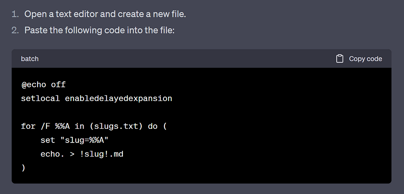
Task: Click the slugs.txt filename in the code
Action: point(114,126)
